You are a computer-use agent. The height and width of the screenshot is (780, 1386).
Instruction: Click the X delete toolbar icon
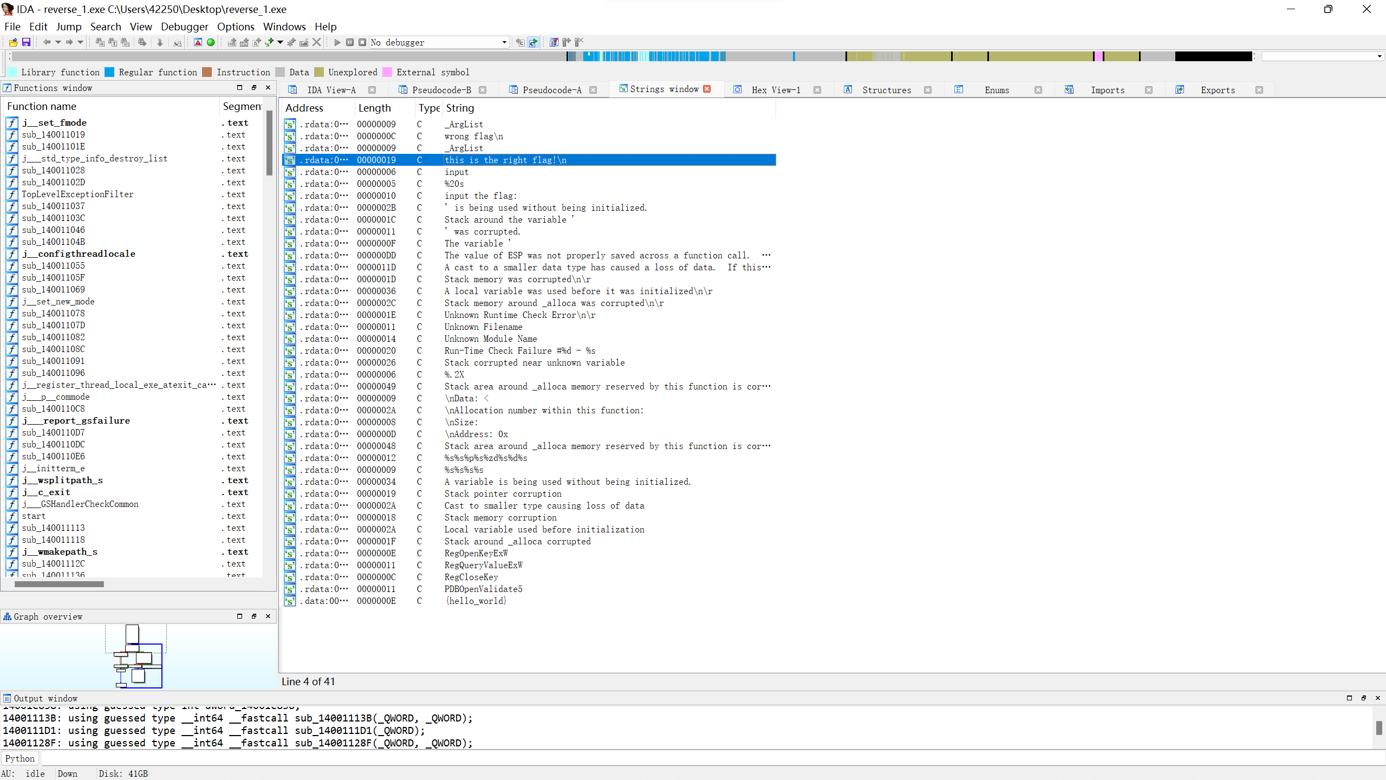pos(317,42)
